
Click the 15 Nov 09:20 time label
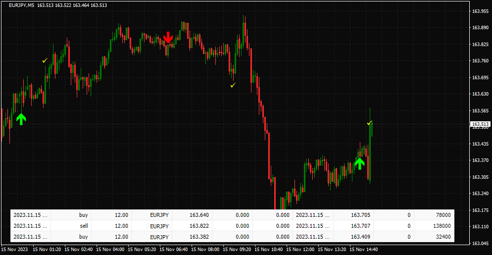click(x=237, y=250)
